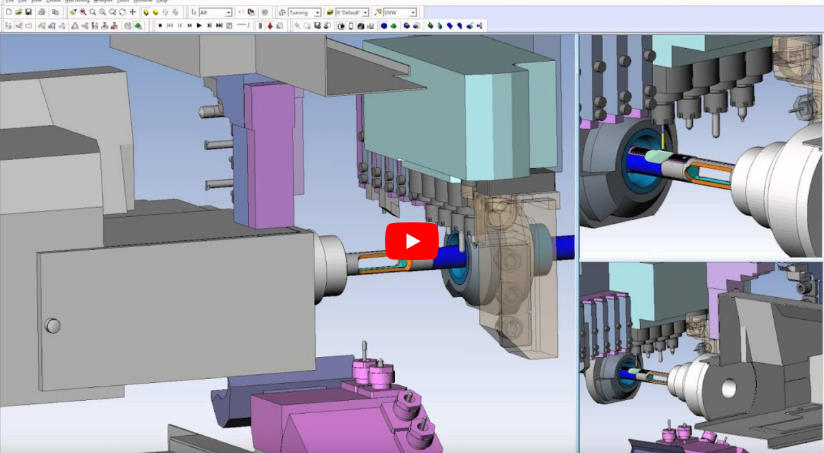Play the video via the YouTube play button

411,242
